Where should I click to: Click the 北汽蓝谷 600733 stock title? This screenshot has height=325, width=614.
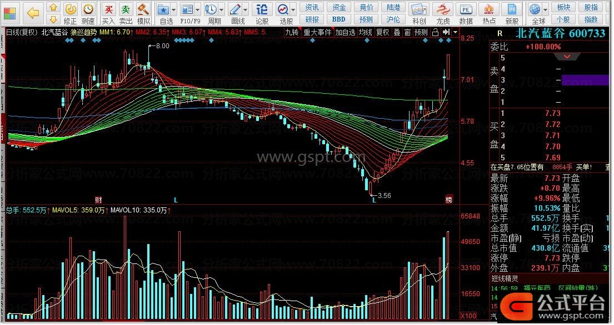pyautogui.click(x=560, y=34)
